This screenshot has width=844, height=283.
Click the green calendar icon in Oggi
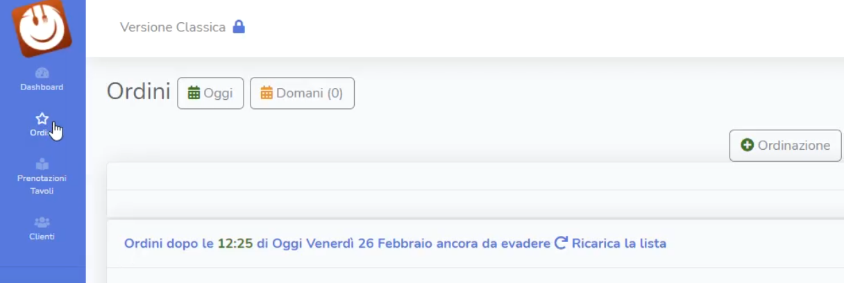(x=194, y=93)
